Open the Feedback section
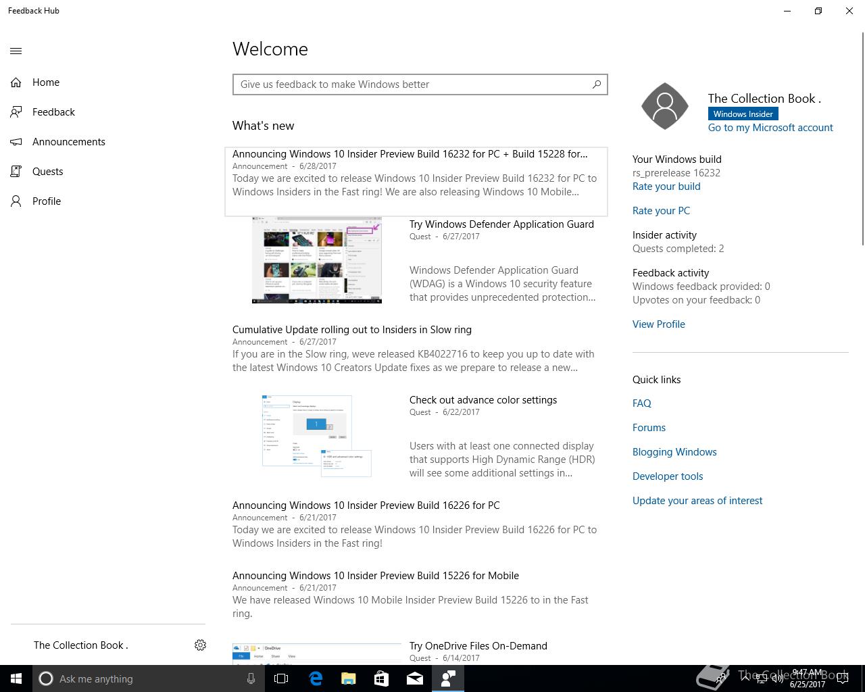Image resolution: width=865 pixels, height=692 pixels. point(53,112)
